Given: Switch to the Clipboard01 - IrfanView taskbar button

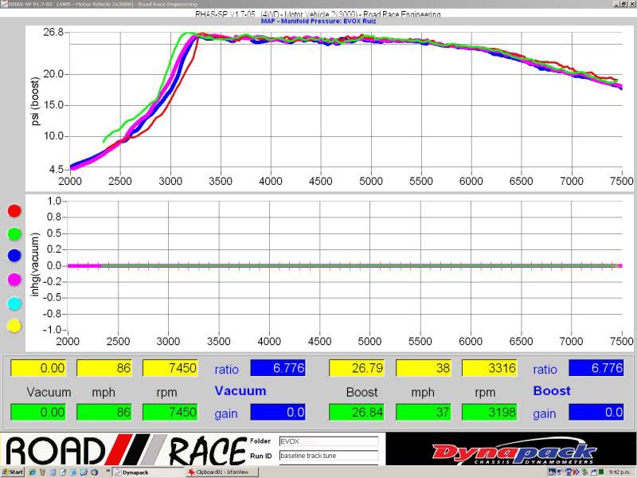Looking at the screenshot, I should click(x=222, y=472).
